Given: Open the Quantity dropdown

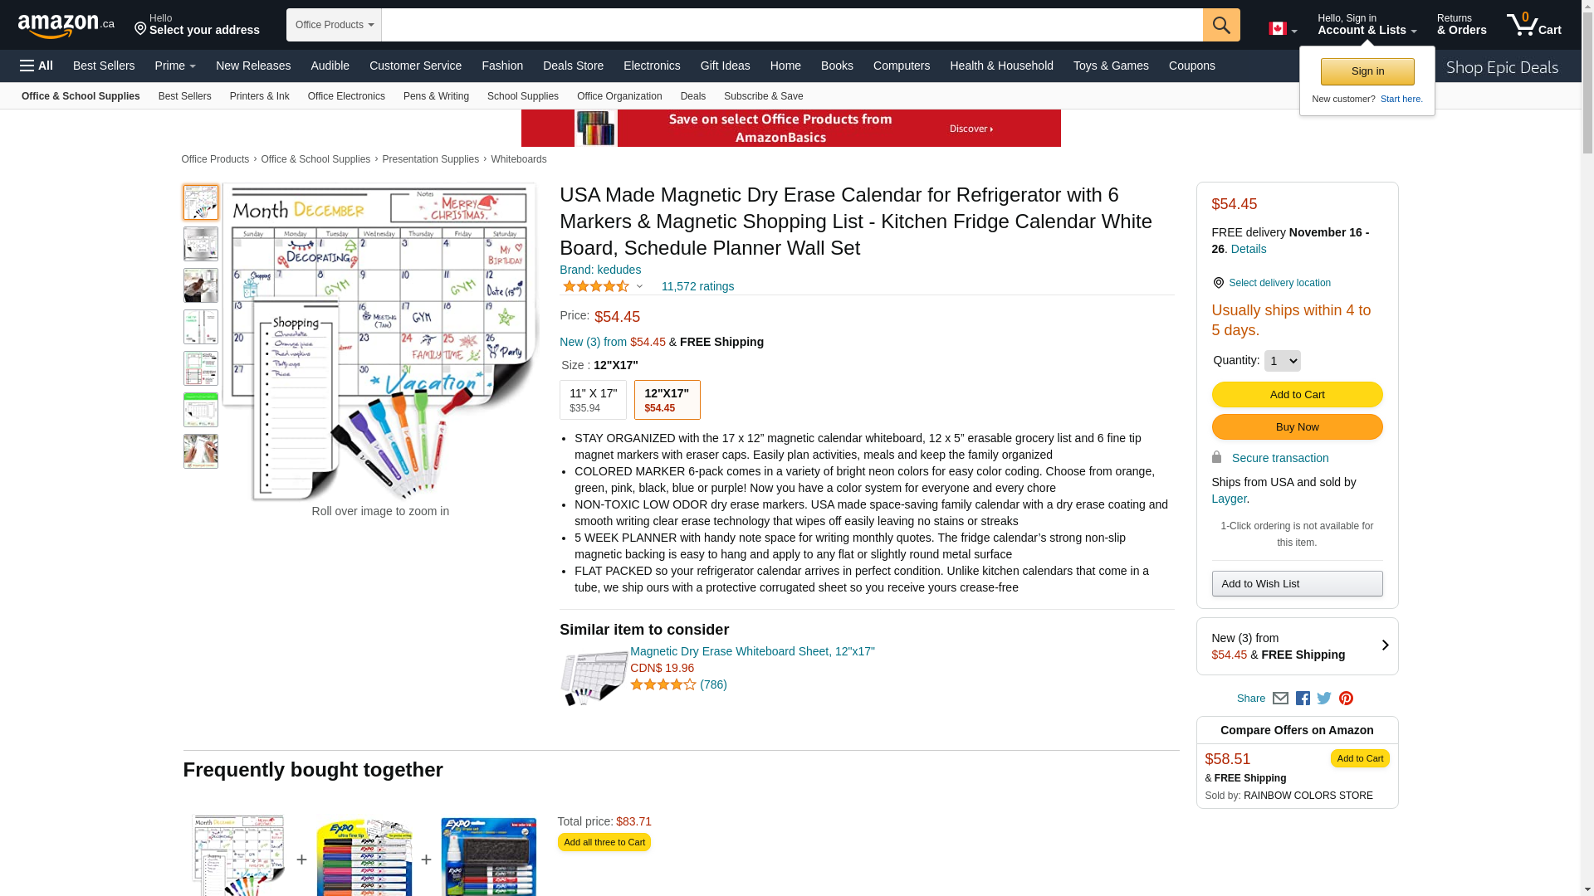Looking at the screenshot, I should click(1282, 361).
